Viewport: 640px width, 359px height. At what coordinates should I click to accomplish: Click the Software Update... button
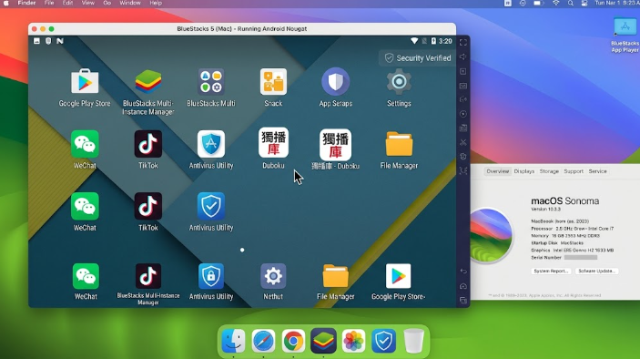click(x=596, y=272)
